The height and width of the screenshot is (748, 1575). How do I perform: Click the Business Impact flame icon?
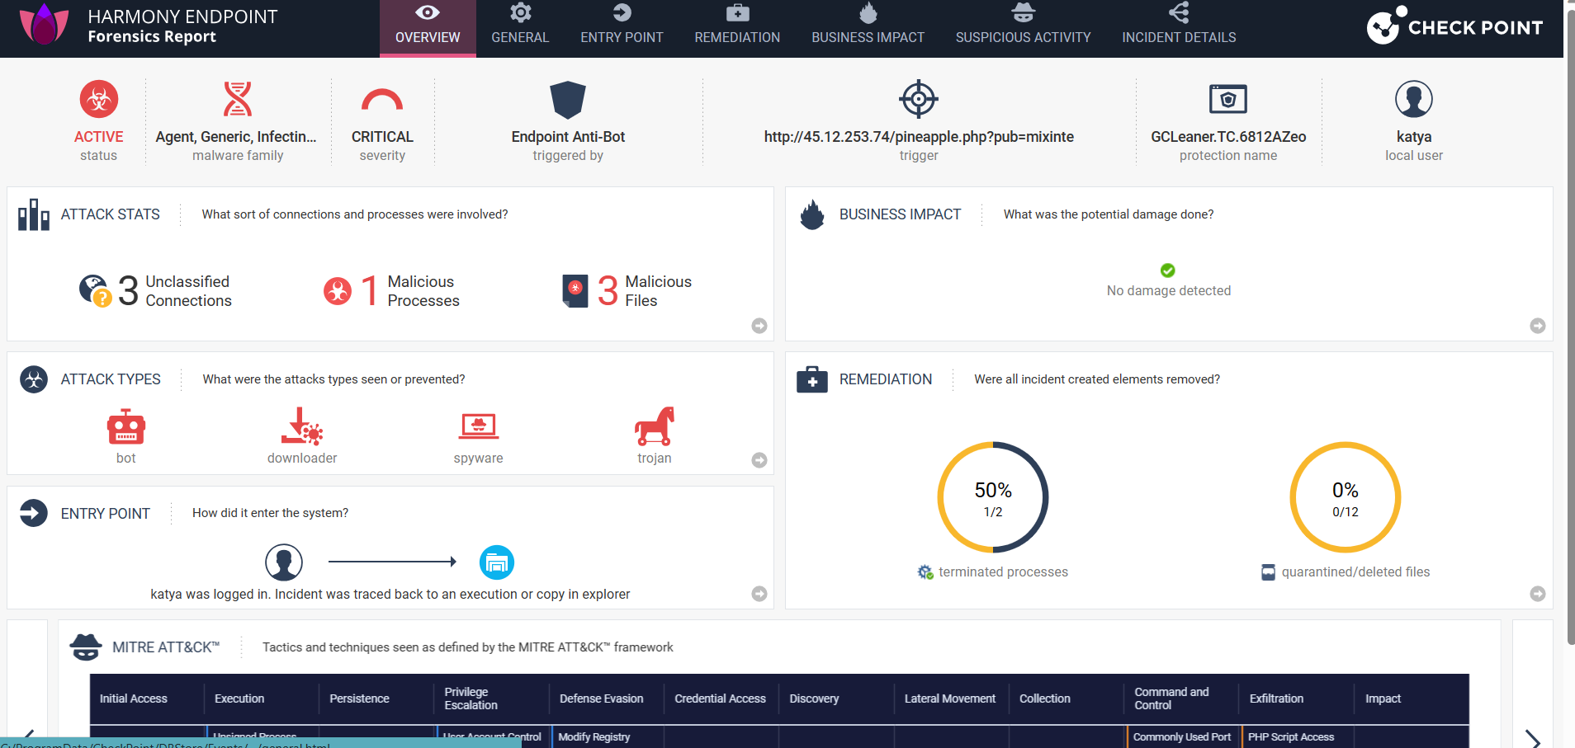pos(812,214)
